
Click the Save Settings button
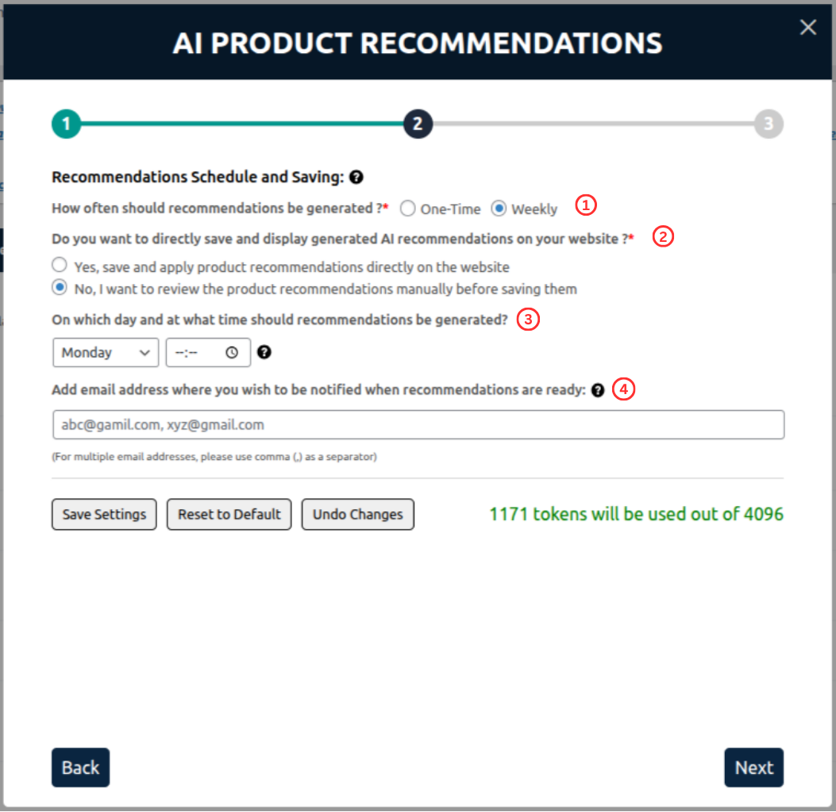104,514
